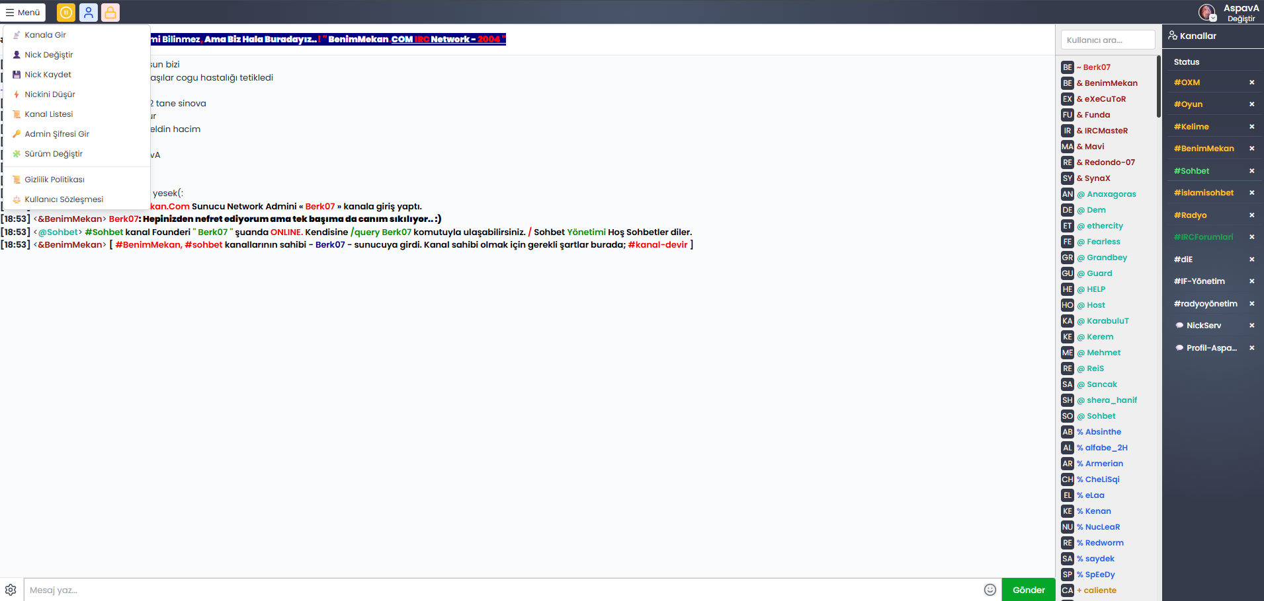1264x601 pixels.
Task: Select Kanala Gir from menu
Action: click(x=45, y=35)
